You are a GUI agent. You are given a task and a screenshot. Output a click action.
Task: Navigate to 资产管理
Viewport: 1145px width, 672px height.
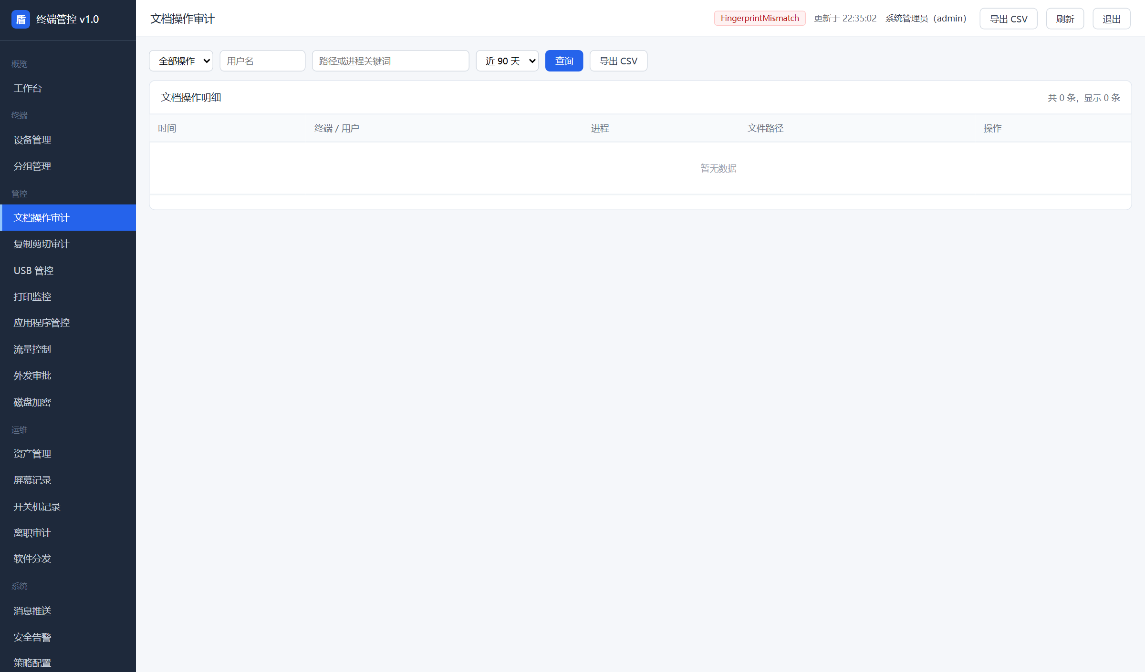pyautogui.click(x=68, y=454)
